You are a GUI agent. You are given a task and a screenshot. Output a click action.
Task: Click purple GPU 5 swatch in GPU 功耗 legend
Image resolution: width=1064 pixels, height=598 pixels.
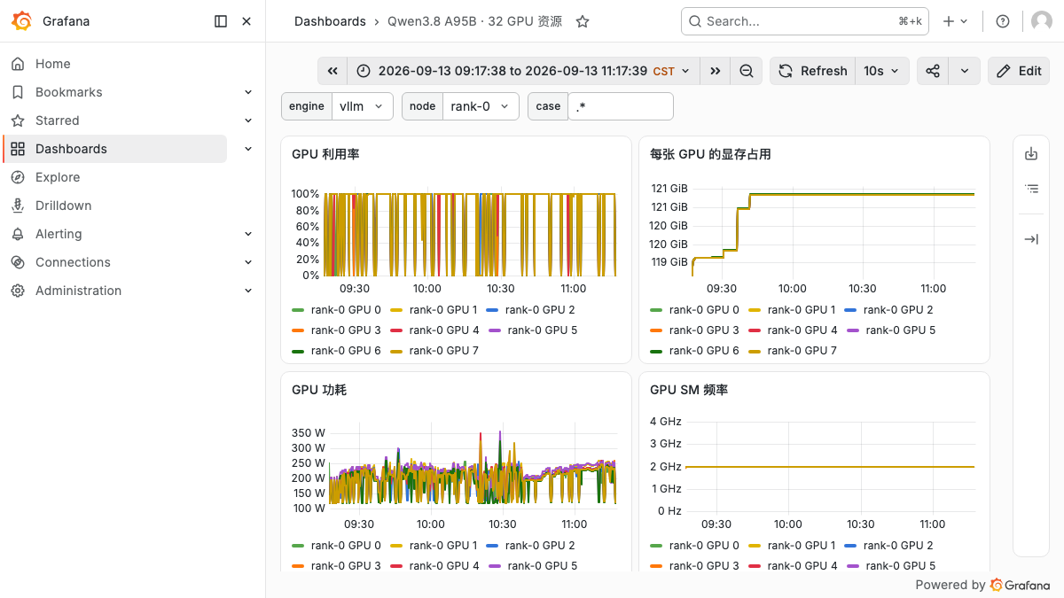click(x=495, y=567)
